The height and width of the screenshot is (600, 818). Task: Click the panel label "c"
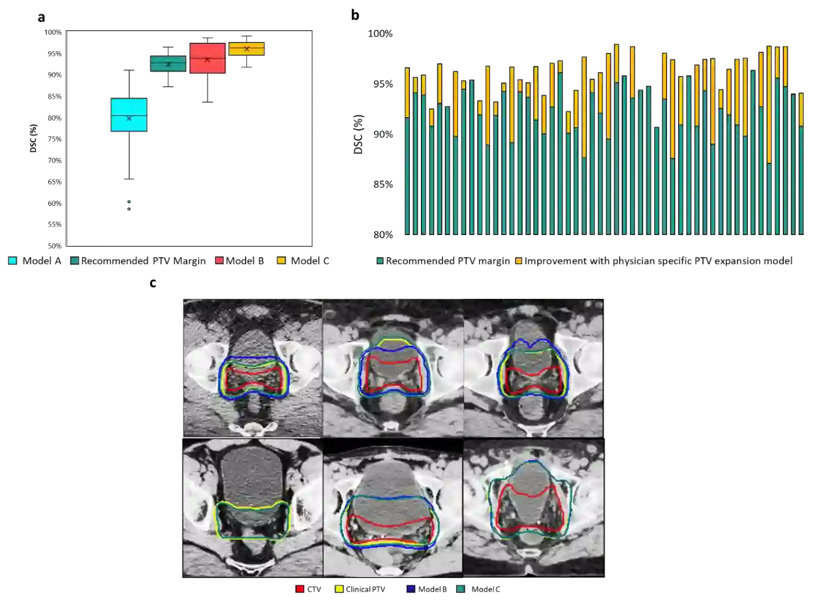(153, 283)
